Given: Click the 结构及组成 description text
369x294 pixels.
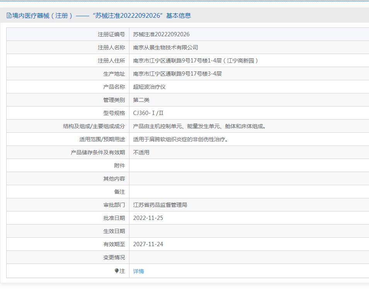Looking at the screenshot, I should coord(200,126).
